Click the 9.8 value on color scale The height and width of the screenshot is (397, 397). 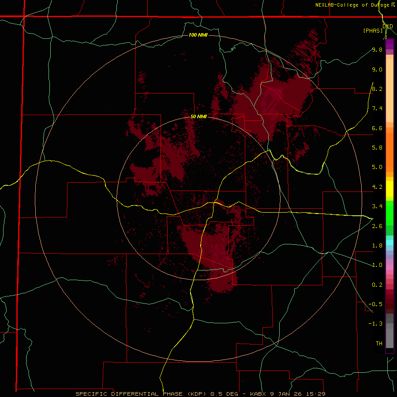pyautogui.click(x=377, y=49)
